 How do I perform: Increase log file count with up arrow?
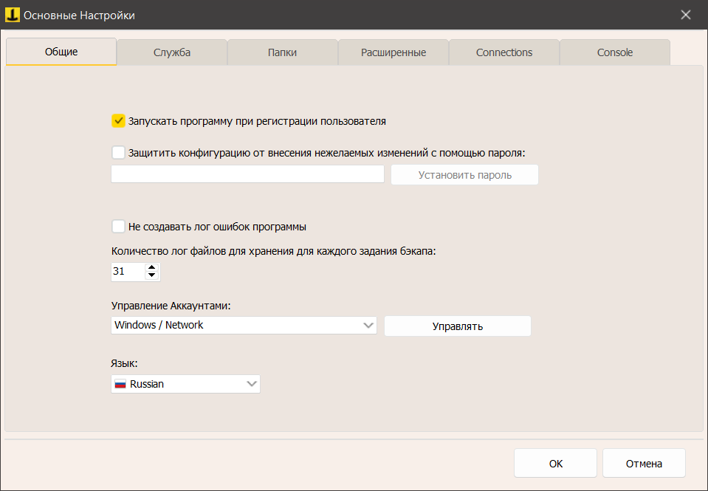click(152, 267)
